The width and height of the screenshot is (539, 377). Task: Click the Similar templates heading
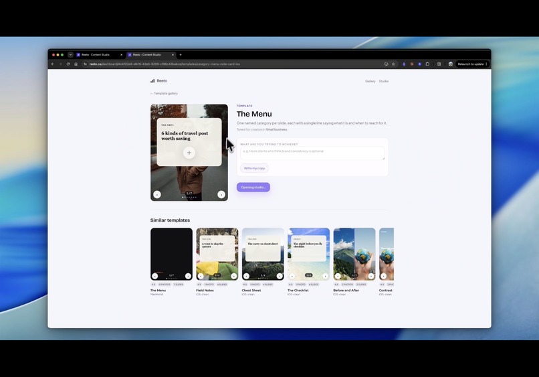tap(170, 220)
